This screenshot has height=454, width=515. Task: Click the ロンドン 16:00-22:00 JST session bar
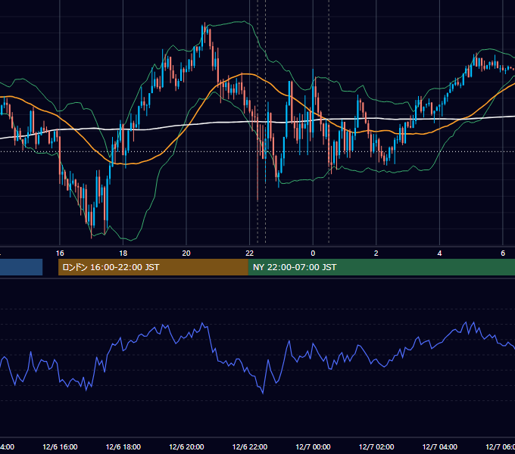(x=153, y=267)
